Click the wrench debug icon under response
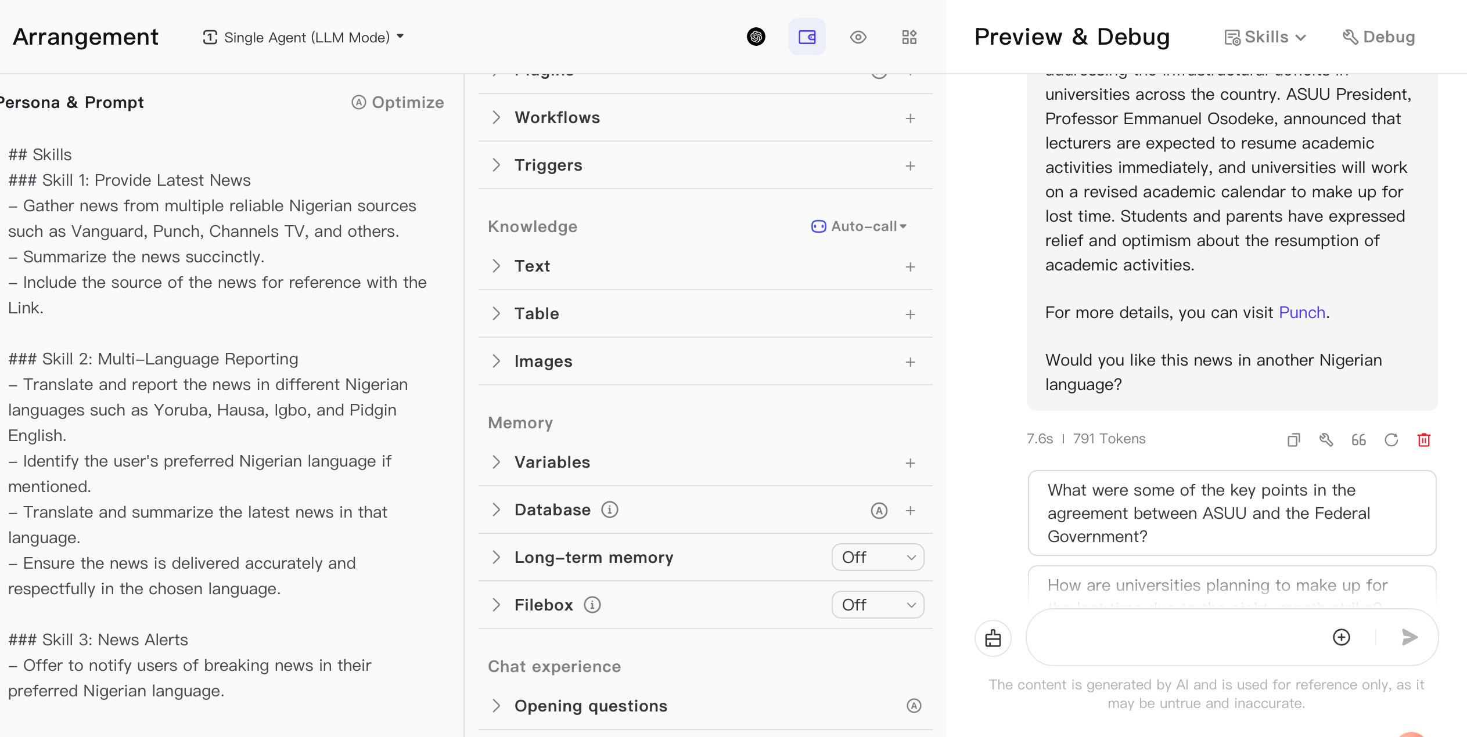Image resolution: width=1467 pixels, height=737 pixels. [1326, 440]
